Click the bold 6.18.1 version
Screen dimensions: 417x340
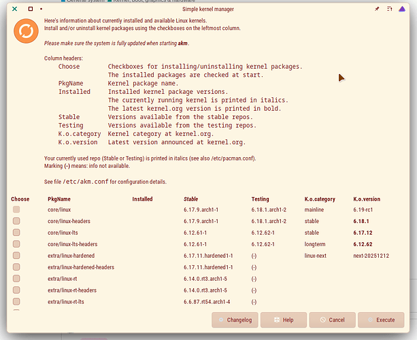point(361,221)
